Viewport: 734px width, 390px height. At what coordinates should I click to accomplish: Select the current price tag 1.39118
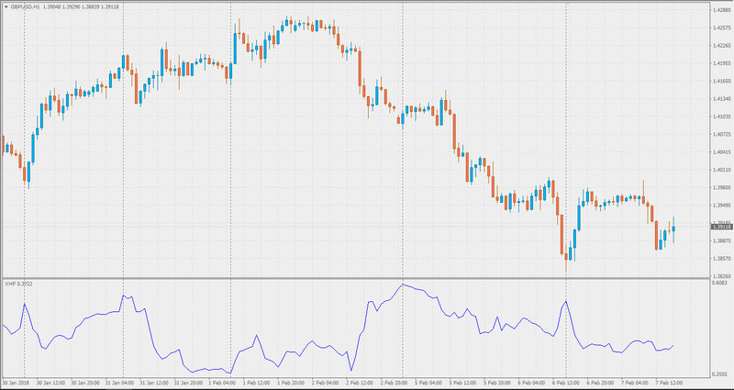[x=720, y=227]
